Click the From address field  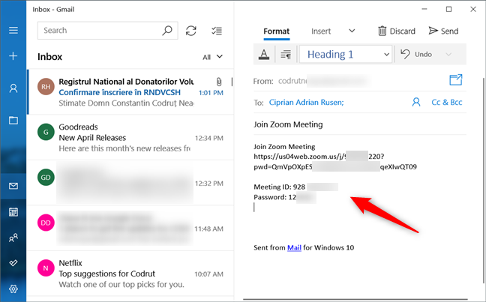pyautogui.click(x=324, y=81)
